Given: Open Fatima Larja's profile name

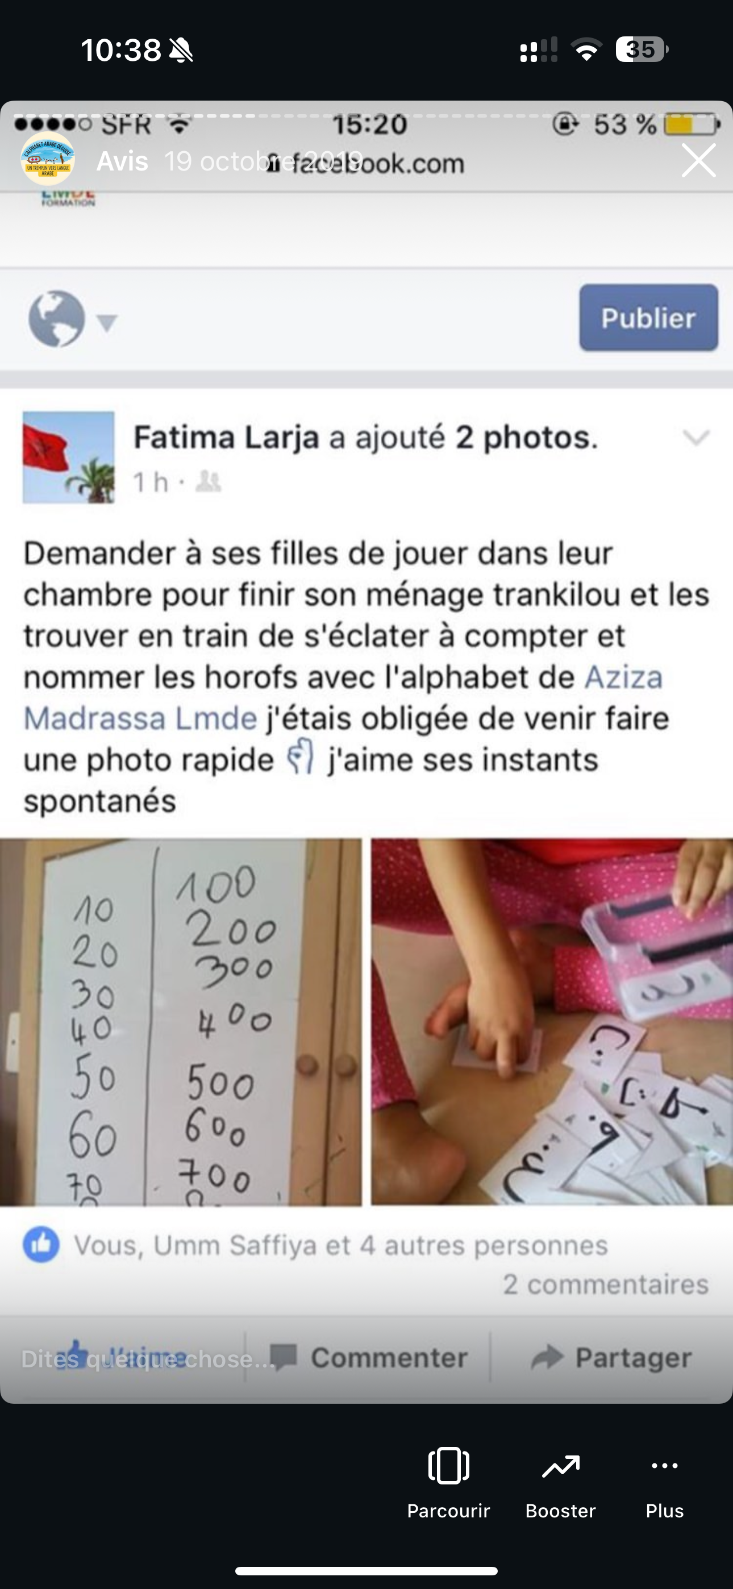Looking at the screenshot, I should (x=227, y=438).
